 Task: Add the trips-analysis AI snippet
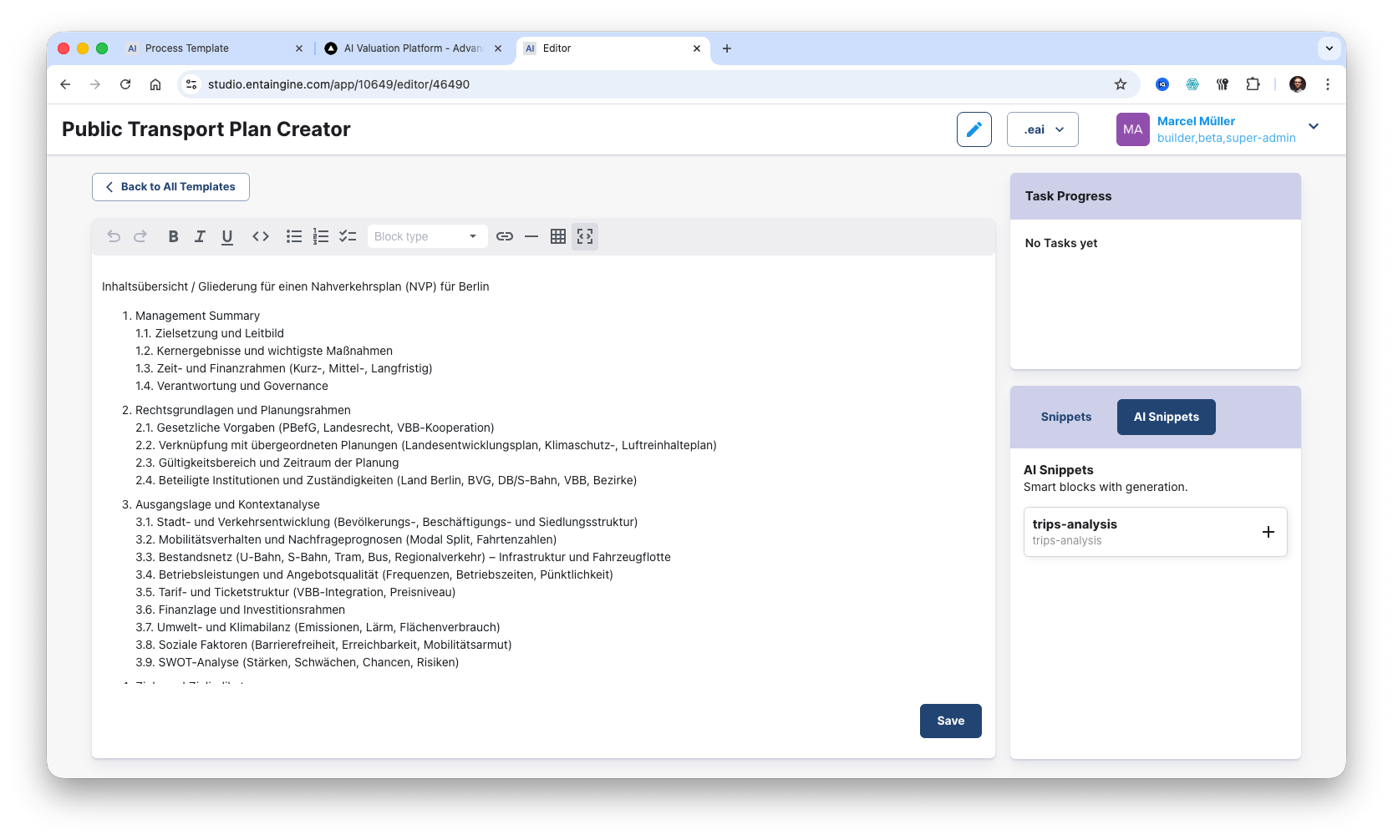(x=1268, y=532)
